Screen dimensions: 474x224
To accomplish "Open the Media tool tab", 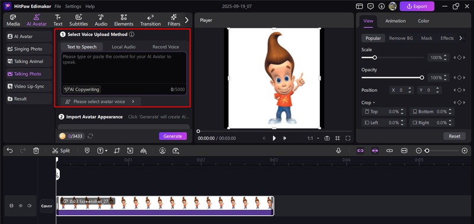I will pyautogui.click(x=13, y=20).
